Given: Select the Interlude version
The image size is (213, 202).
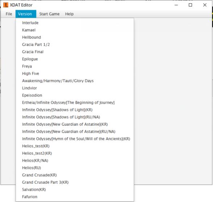Looking at the screenshot, I should point(75,23).
